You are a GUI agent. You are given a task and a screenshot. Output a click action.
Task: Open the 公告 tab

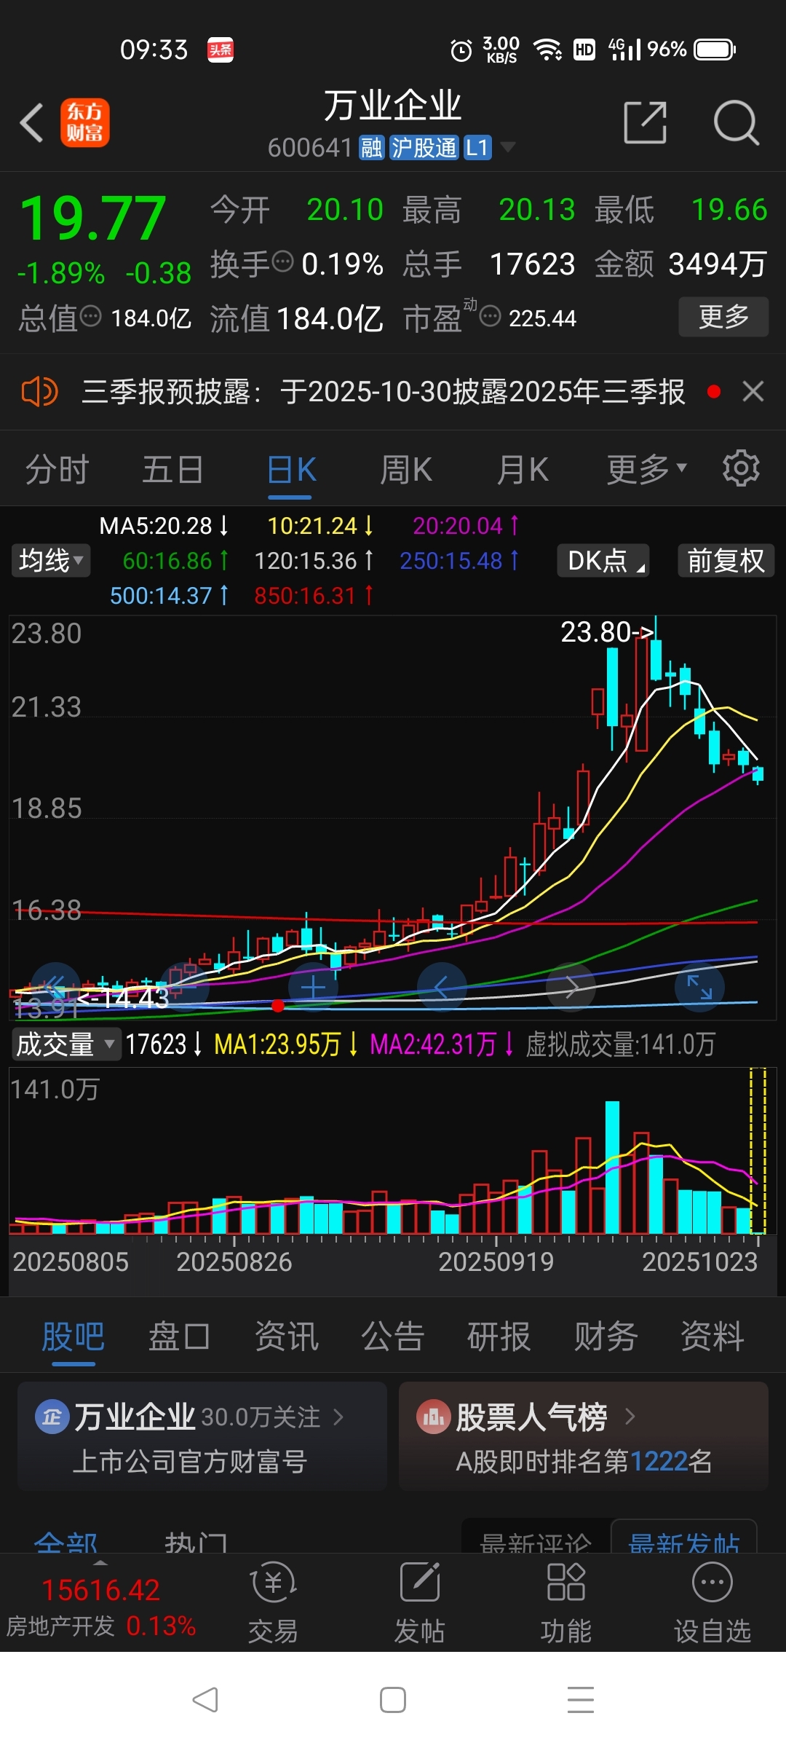392,1336
